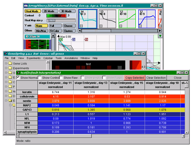Click the Clusters button in ArrayMiner
The height and width of the screenshot is (148, 193).
point(69,31)
